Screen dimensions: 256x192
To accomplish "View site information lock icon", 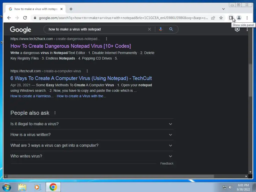I will 35,18.
